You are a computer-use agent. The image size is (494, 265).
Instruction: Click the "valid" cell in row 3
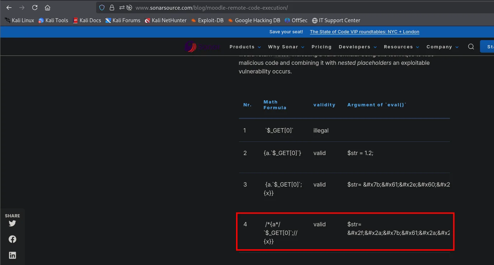click(x=319, y=184)
